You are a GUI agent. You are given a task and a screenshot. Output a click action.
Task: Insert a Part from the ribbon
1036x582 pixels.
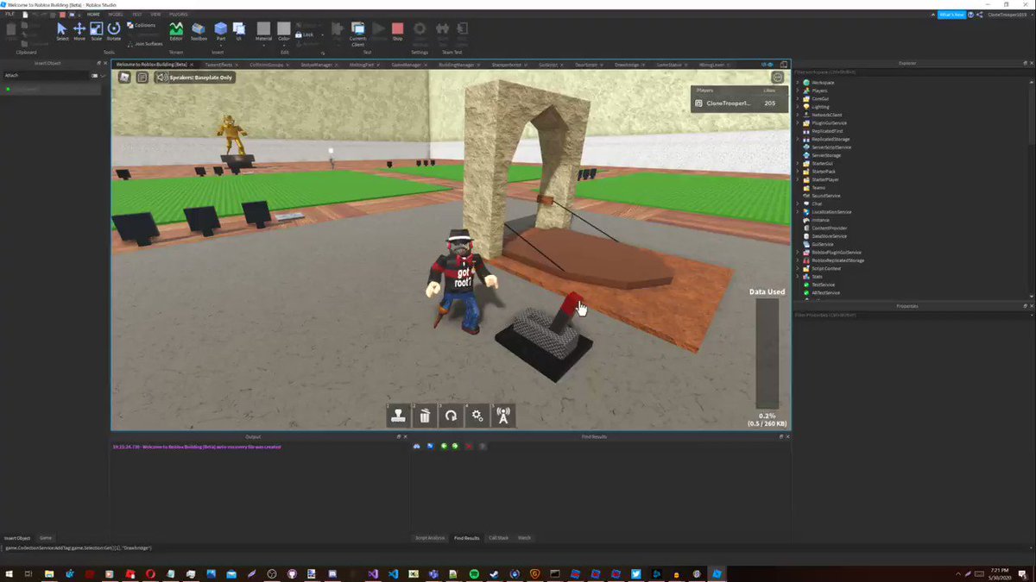[221, 31]
